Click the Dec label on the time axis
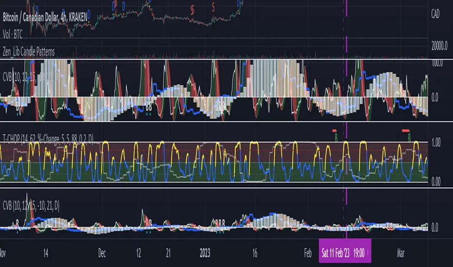Image resolution: width=453 pixels, height=267 pixels. tap(103, 253)
